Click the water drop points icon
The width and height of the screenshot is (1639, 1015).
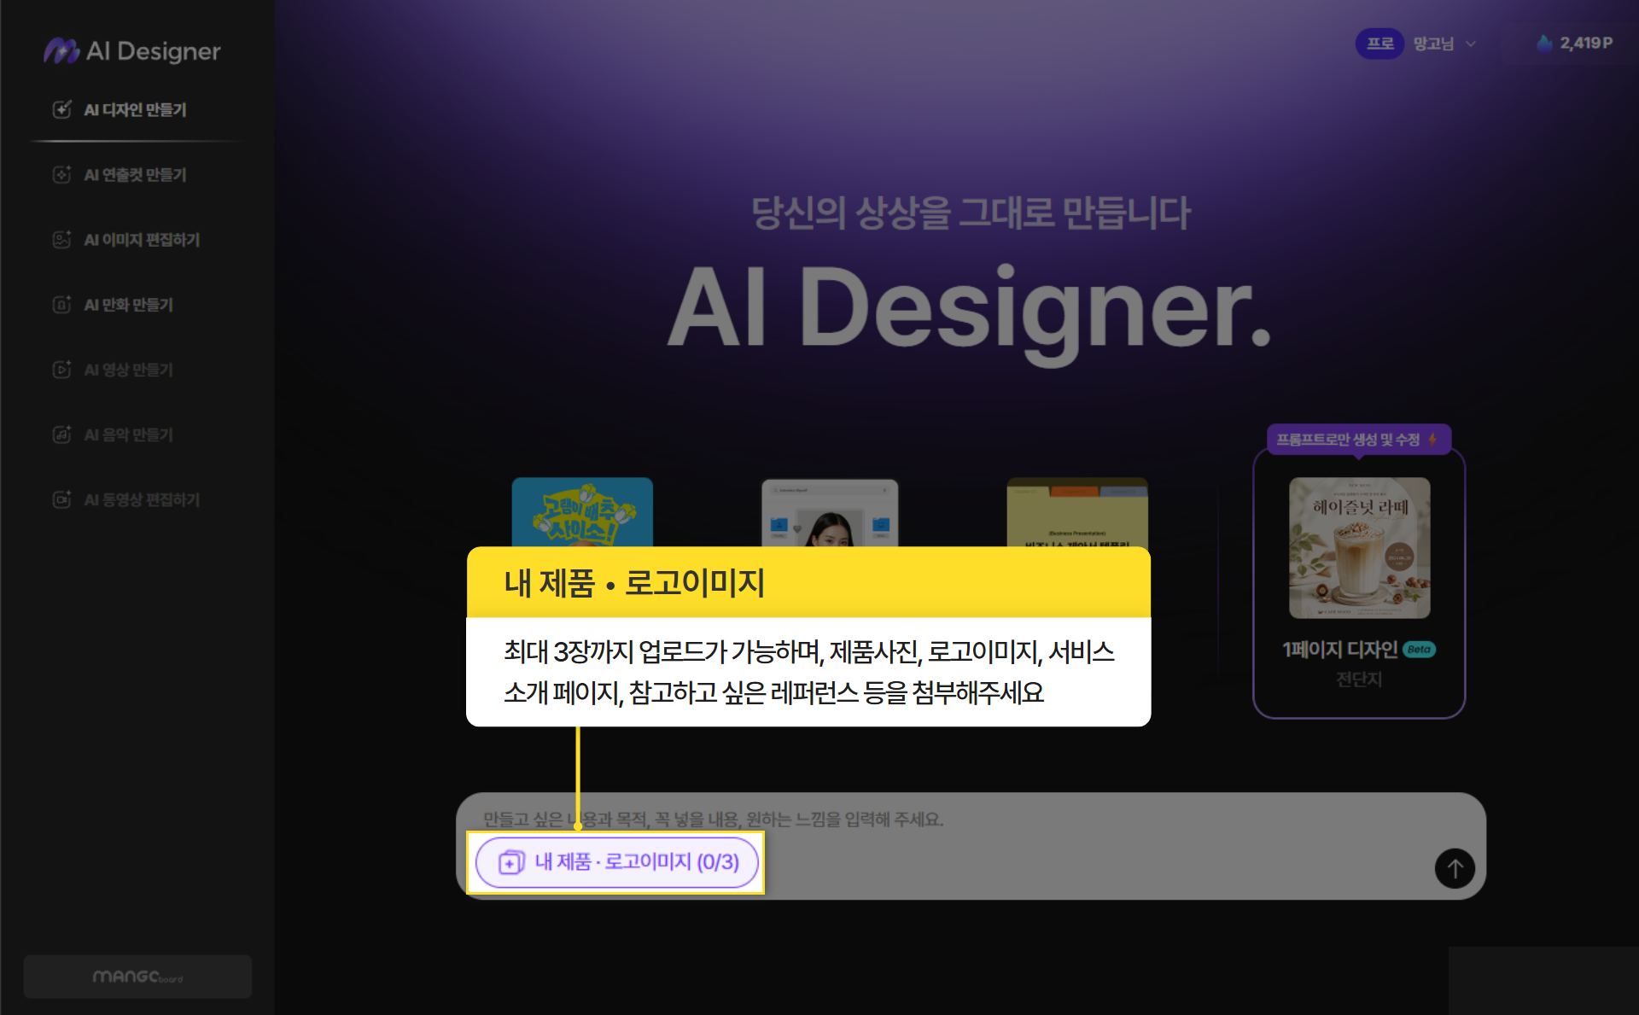[1544, 43]
